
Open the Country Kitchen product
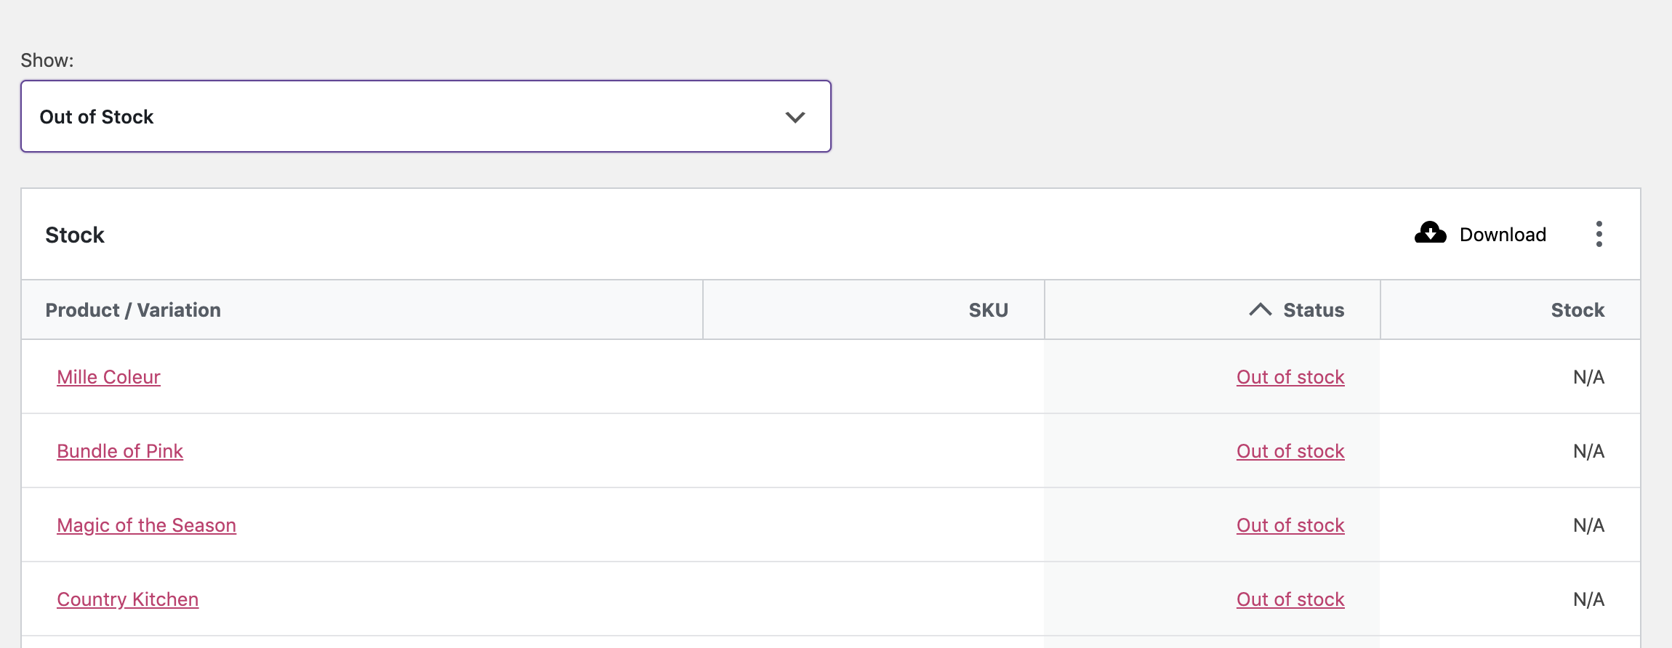coord(127,599)
